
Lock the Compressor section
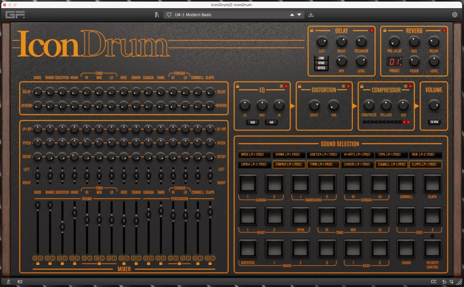[x=362, y=86]
